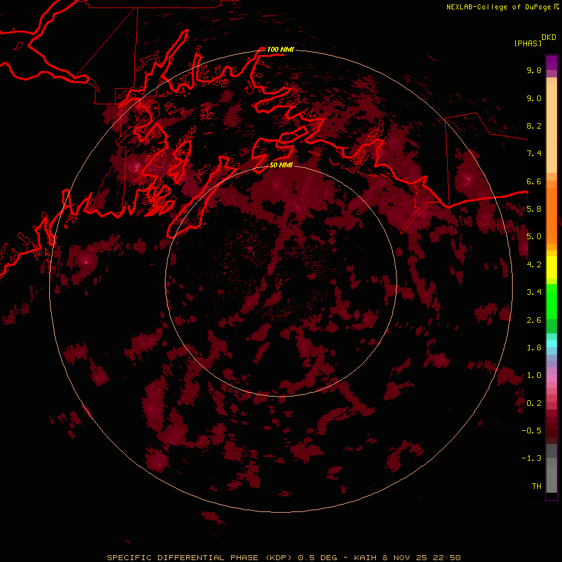The height and width of the screenshot is (562, 562).
Task: Click the '50 NMI' range ring label
Action: [x=281, y=165]
